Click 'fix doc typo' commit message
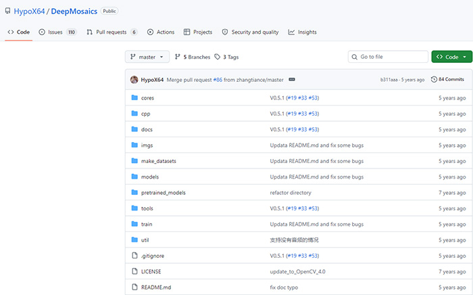This screenshot has width=473, height=295. 284,288
